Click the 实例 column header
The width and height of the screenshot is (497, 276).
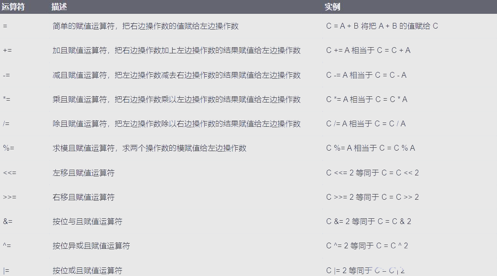[x=332, y=7]
